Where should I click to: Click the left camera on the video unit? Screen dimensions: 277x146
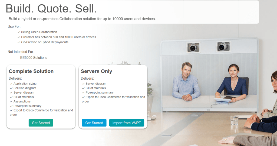[x=194, y=47]
